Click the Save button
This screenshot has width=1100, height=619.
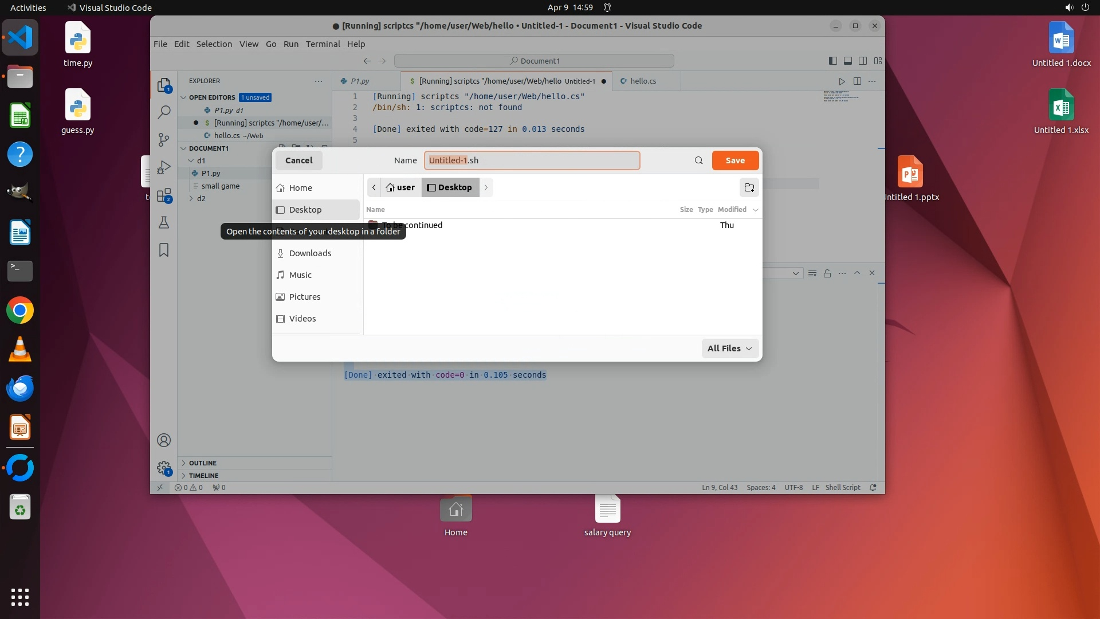[735, 160]
